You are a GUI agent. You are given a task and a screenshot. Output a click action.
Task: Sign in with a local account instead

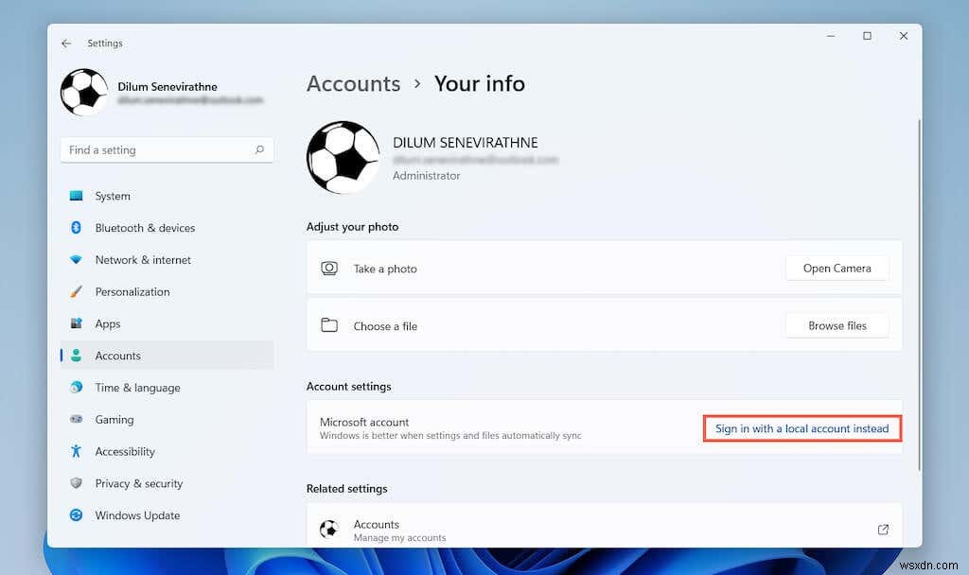coord(802,428)
